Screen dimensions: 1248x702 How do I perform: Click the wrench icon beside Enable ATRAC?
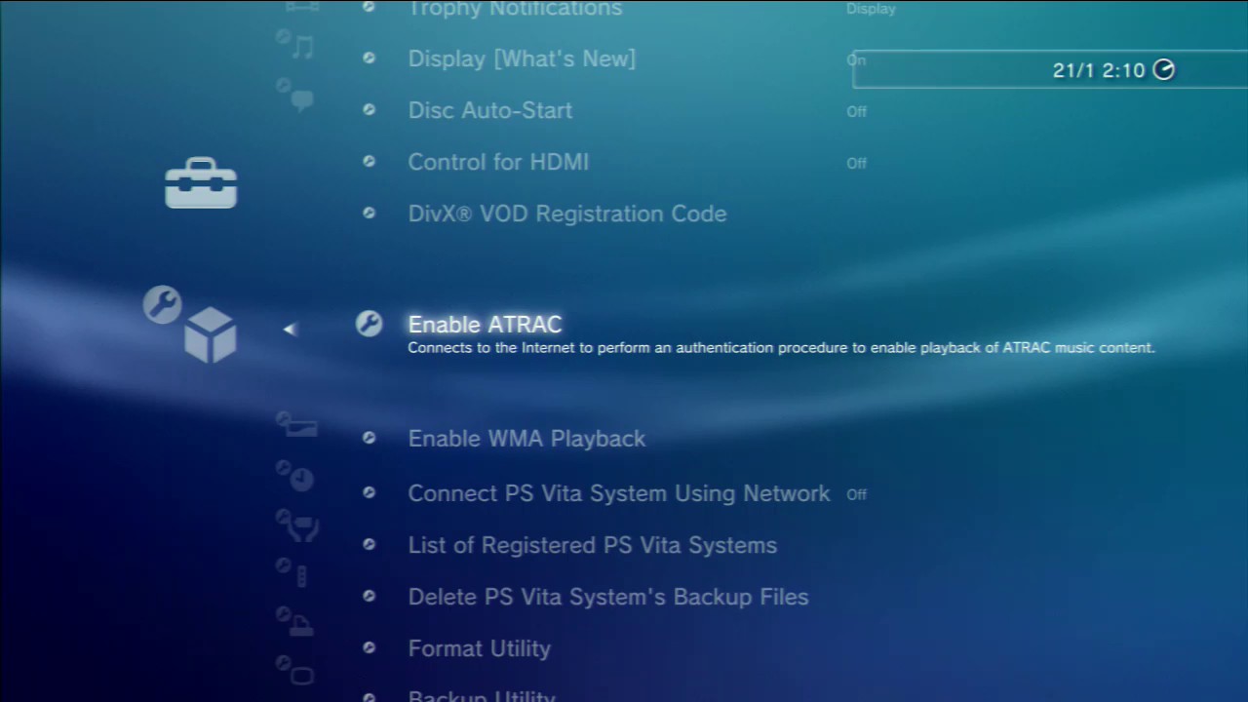[x=369, y=324]
